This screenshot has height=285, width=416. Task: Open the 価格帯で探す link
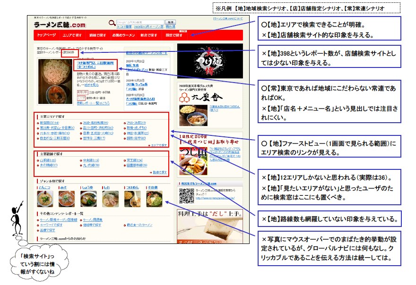point(92,225)
